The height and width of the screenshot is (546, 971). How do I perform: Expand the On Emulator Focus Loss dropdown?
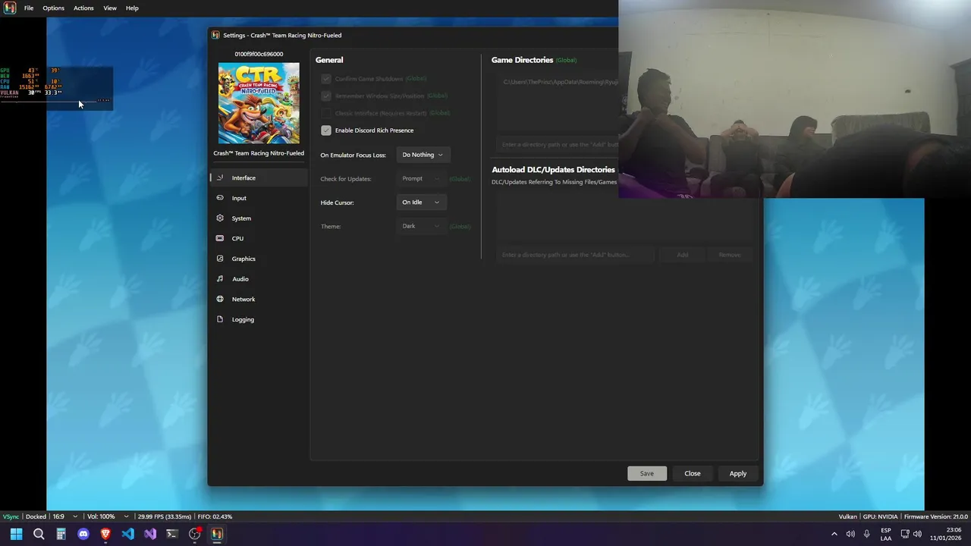click(x=423, y=155)
